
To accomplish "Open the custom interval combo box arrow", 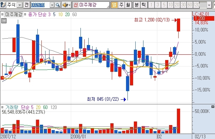I will (x=209, y=5).
